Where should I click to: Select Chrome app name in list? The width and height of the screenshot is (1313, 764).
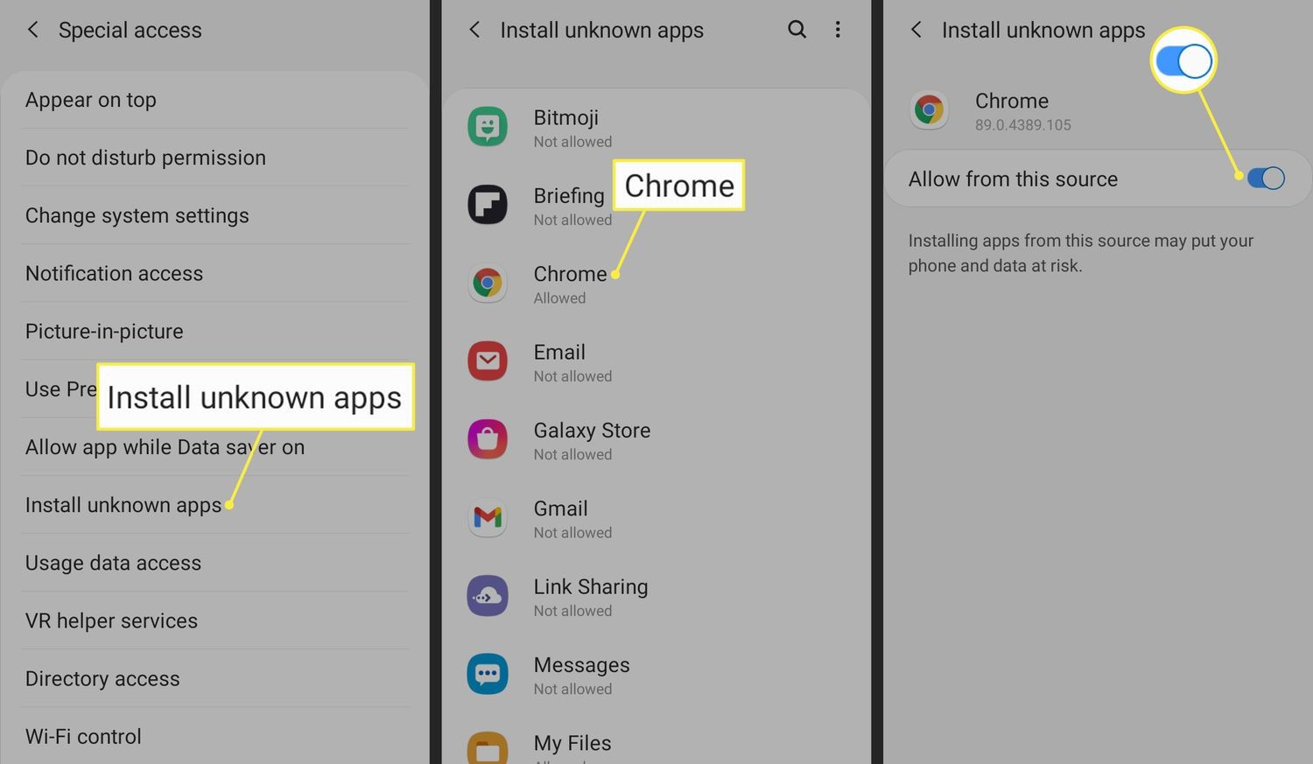[x=570, y=274]
